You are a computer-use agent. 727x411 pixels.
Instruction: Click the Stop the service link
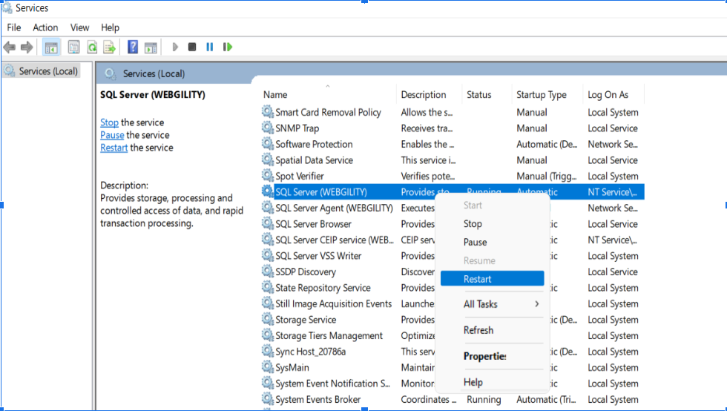[110, 122]
